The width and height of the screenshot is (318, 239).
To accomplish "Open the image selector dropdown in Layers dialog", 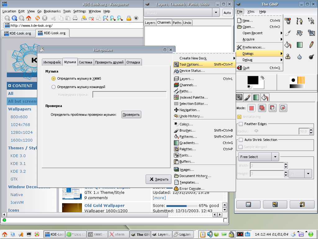I will pos(182,12).
